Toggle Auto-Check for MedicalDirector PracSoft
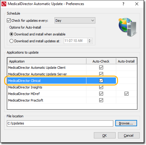 coord(101,100)
